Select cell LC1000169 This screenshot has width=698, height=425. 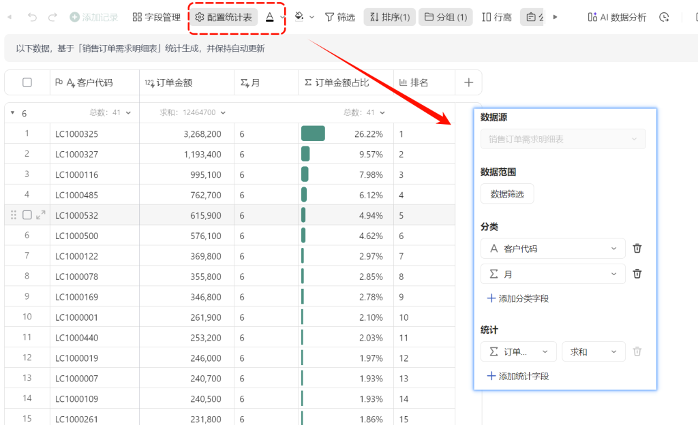94,297
